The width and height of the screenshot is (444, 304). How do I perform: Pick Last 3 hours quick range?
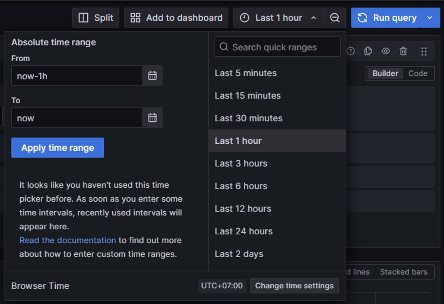point(241,163)
